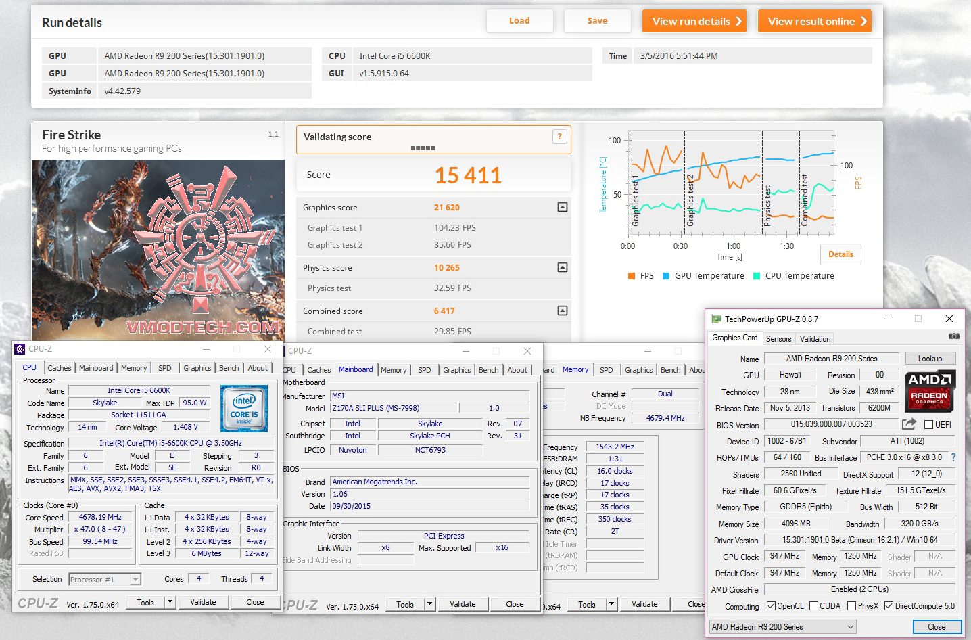Click Validate in the Memory CPU-Z window
This screenshot has width=971, height=640.
644,604
